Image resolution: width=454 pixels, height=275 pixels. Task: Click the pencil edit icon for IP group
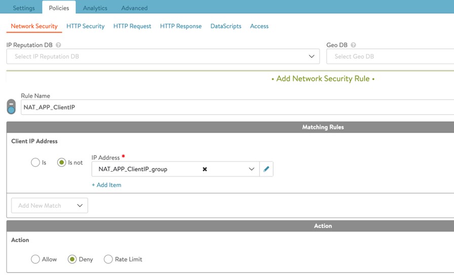click(x=267, y=169)
